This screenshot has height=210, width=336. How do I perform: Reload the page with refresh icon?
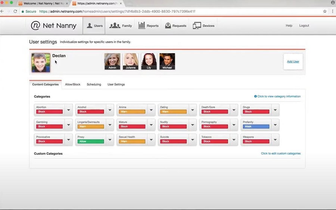15,11
